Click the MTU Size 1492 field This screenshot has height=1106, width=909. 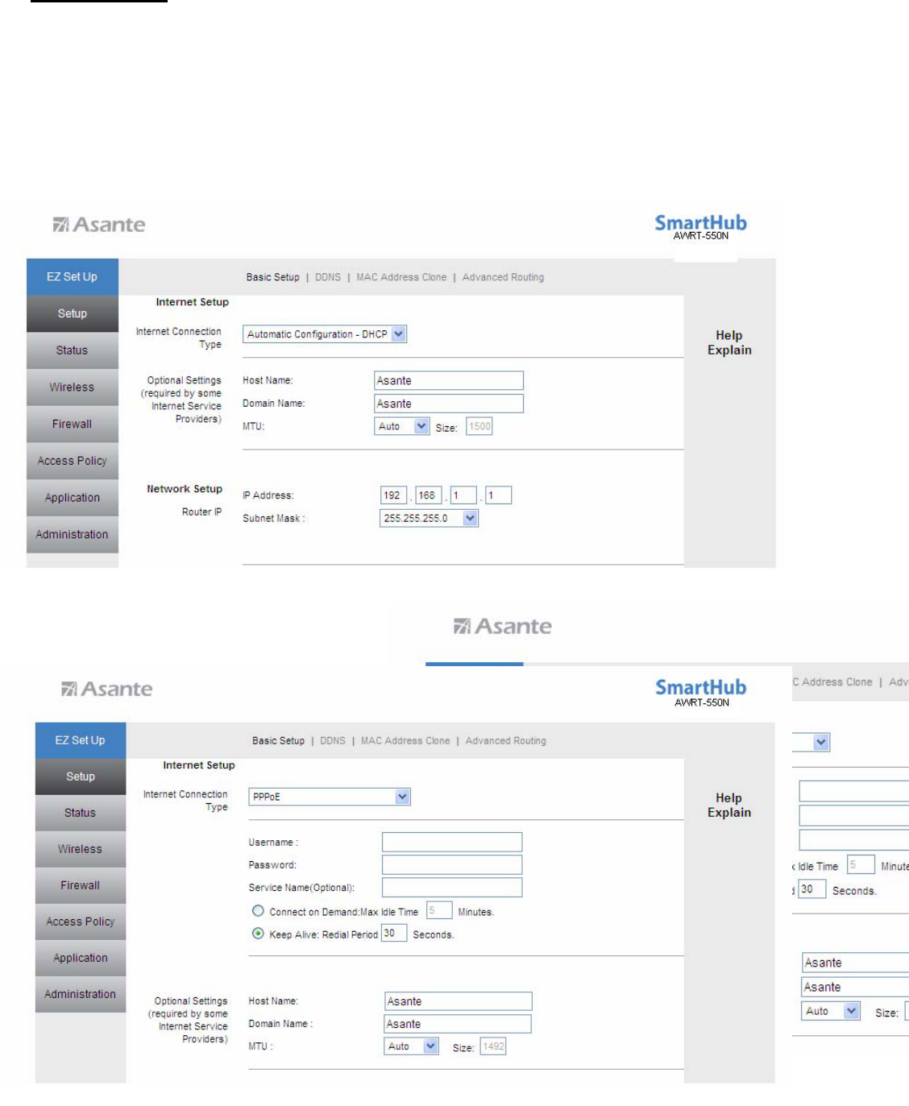pos(493,1046)
